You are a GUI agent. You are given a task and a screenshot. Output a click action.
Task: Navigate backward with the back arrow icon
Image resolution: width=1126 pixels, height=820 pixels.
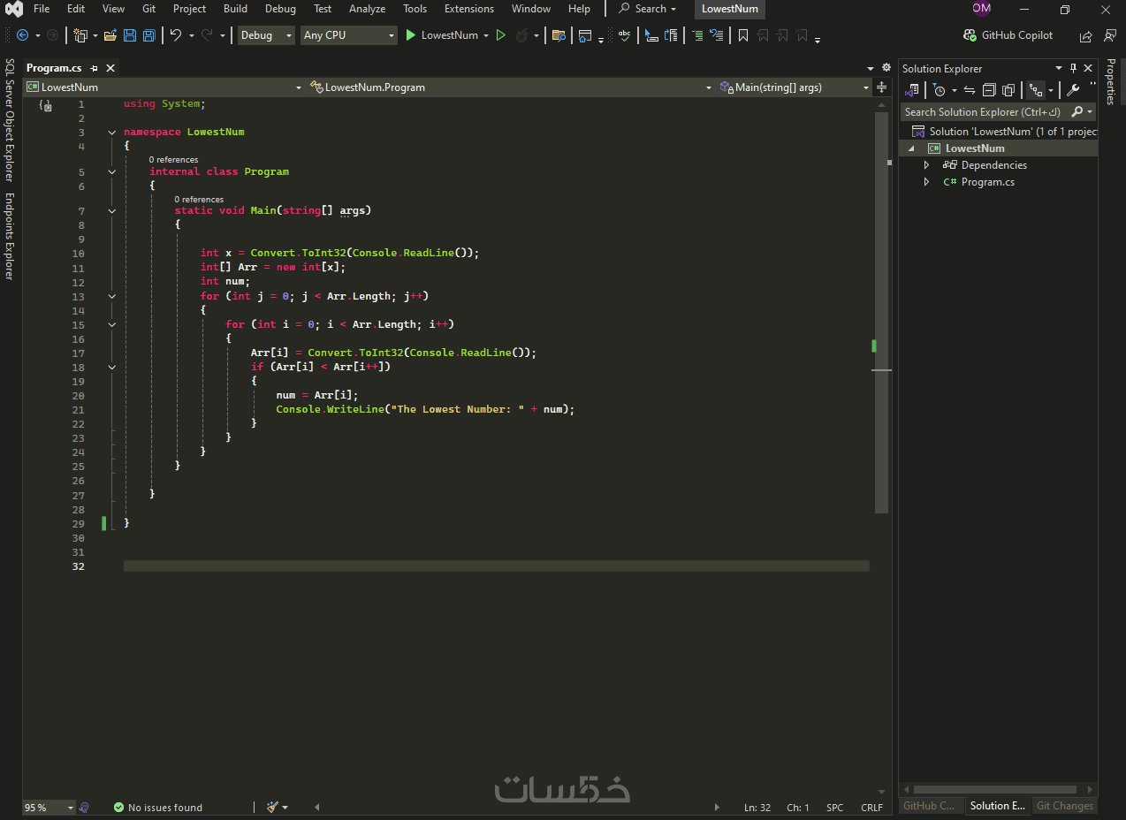point(22,35)
